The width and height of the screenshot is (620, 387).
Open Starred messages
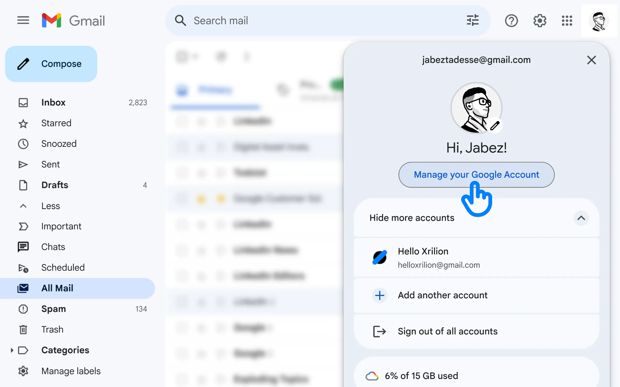click(78, 123)
